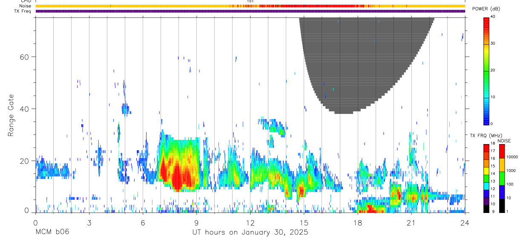
Task: Click the "14" tick on the TX FRQ scale
Action: point(493,174)
